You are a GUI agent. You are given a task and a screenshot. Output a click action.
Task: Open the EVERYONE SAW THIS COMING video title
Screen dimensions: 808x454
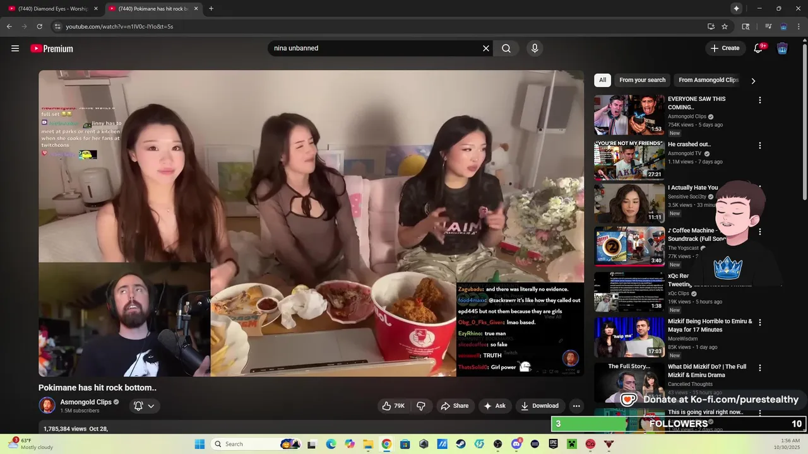(x=697, y=103)
